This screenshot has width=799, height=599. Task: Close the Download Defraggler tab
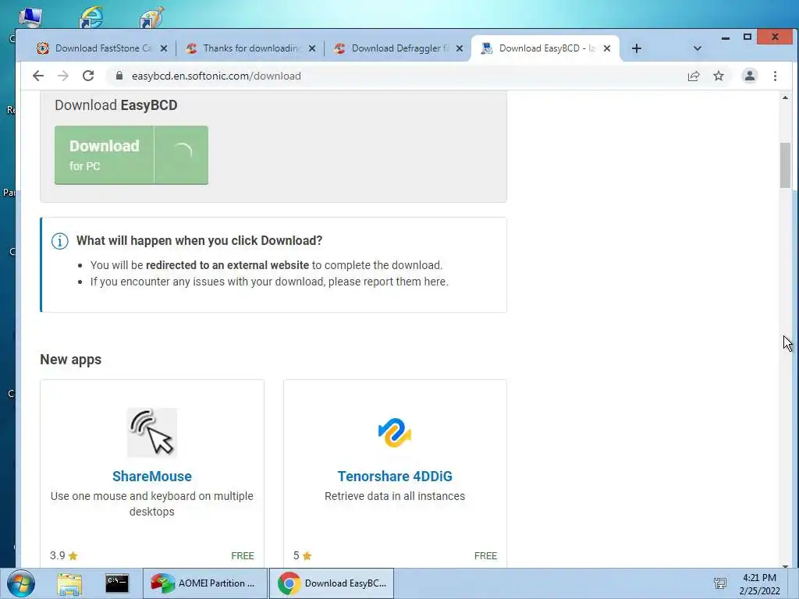[459, 48]
